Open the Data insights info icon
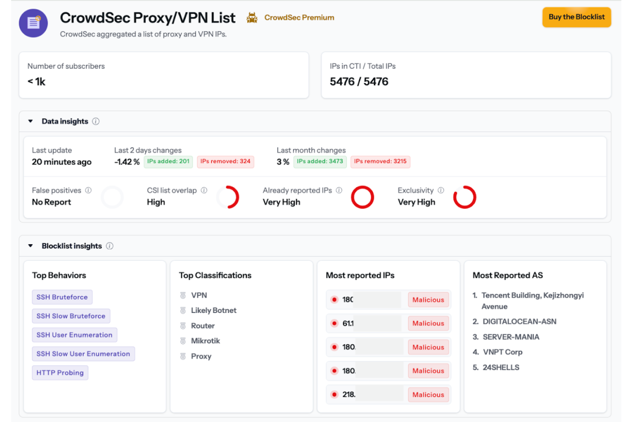The image size is (633, 422). point(96,121)
